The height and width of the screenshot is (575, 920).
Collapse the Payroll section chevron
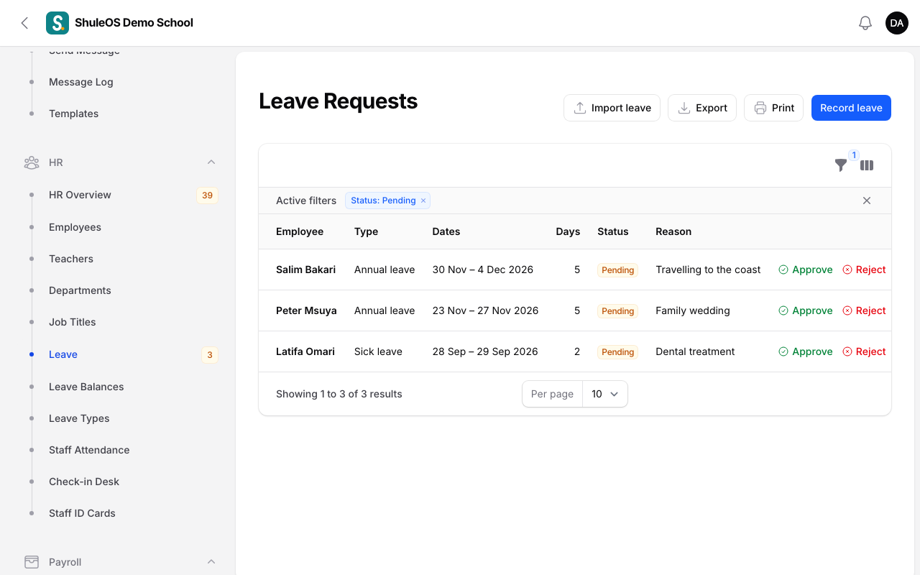tap(211, 562)
